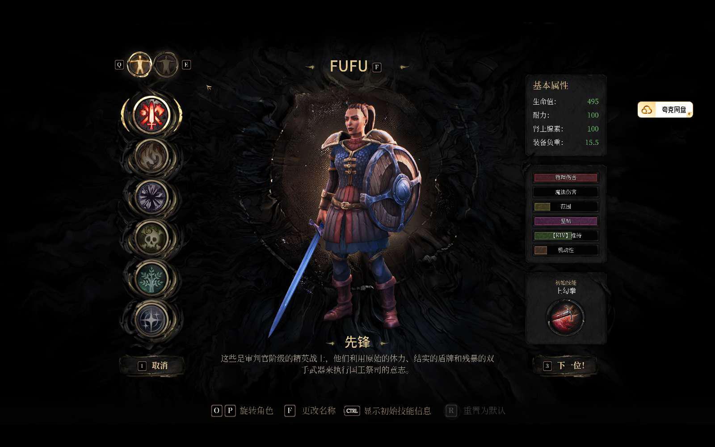The height and width of the screenshot is (447, 715).
Task: Pick the purple crystal burst class icon
Action: coord(151,197)
